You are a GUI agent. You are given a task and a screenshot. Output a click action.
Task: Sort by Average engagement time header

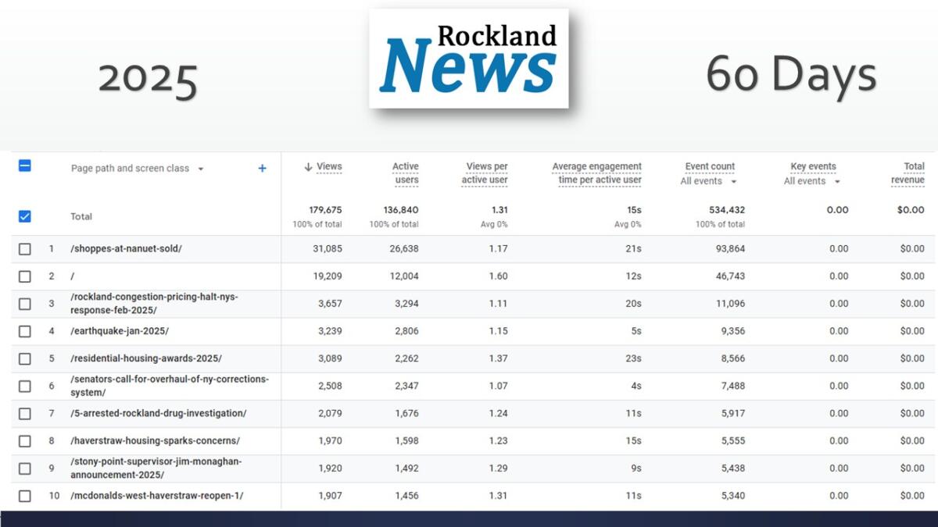point(597,173)
